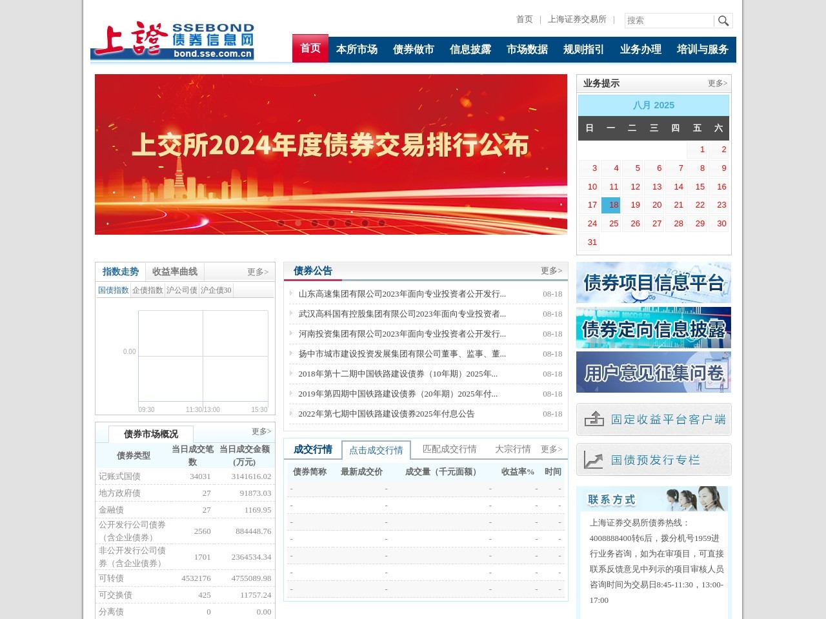Switch to the 匹配成交行情 tab
826x619 pixels.
pos(449,449)
